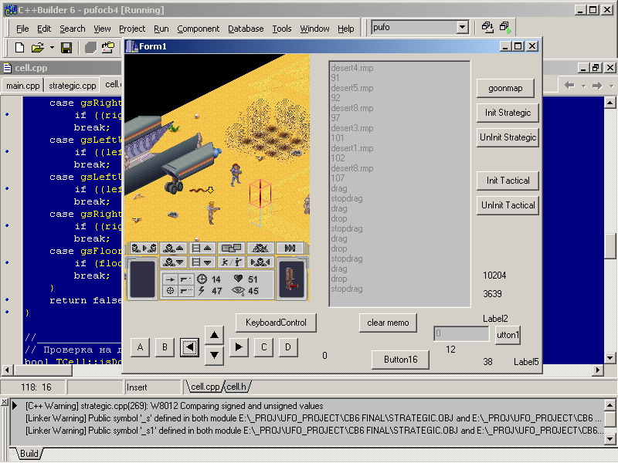Open the Component menu
Screen dimensions: 618x463
point(199,29)
